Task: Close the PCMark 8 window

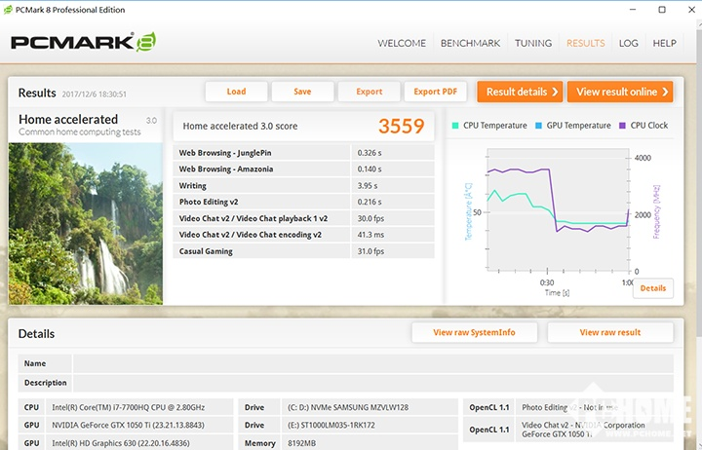Action: [x=691, y=10]
